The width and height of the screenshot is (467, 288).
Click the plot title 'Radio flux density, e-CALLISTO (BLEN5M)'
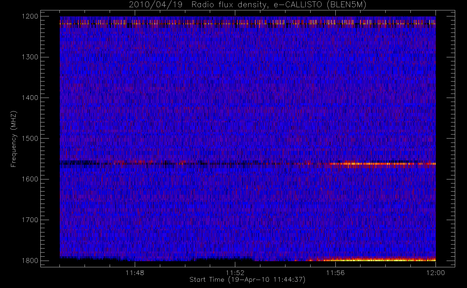279,5
